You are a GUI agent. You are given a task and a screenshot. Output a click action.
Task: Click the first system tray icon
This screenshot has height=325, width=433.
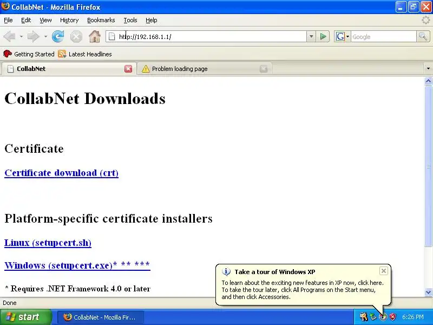363,317
